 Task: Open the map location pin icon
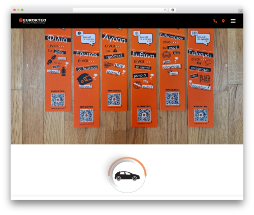point(223,21)
